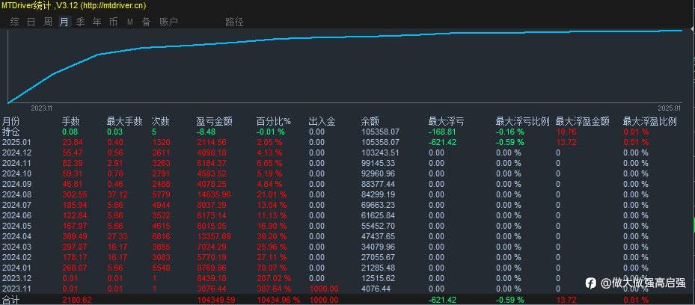Click the 最大浮亏比例 column header
The width and height of the screenshot is (695, 305).
click(523, 121)
